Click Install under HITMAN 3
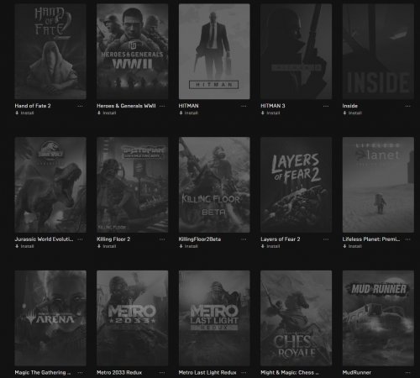Image resolution: width=420 pixels, height=378 pixels. pyautogui.click(x=270, y=113)
